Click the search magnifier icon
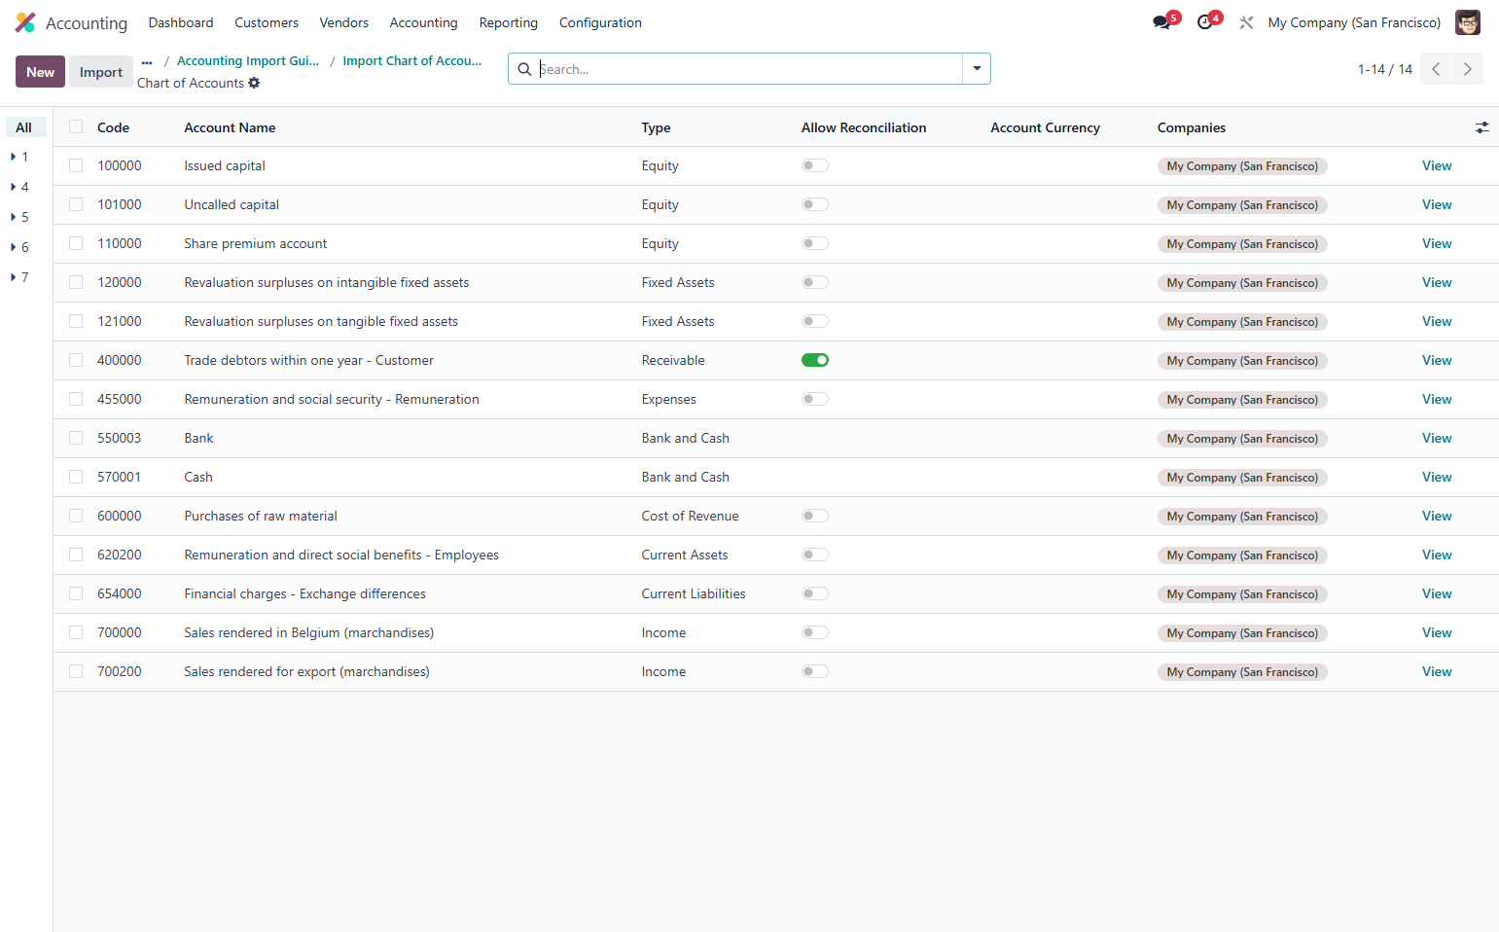Screen dimensions: 1499x932 524,69
